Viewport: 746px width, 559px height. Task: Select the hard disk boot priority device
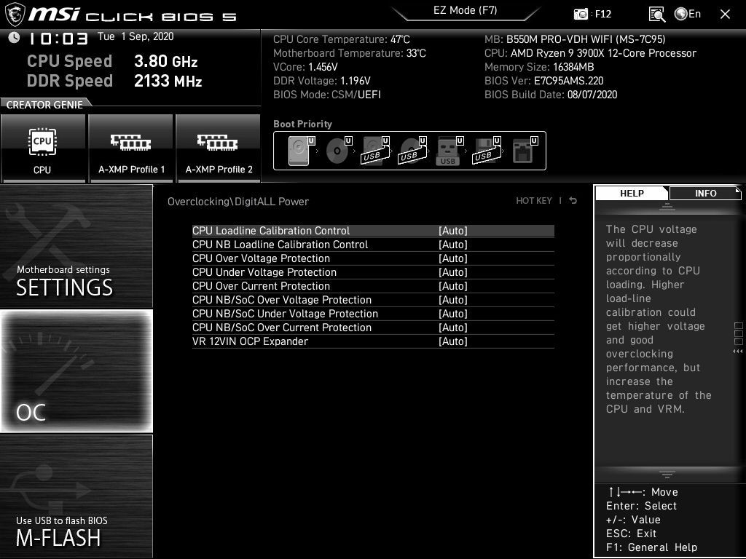(301, 151)
